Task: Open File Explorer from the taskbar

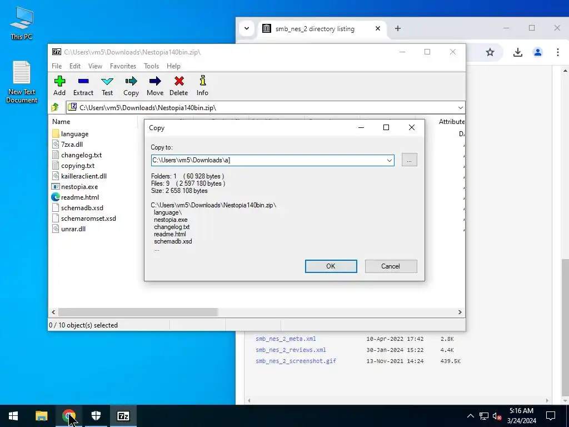Action: (41, 416)
